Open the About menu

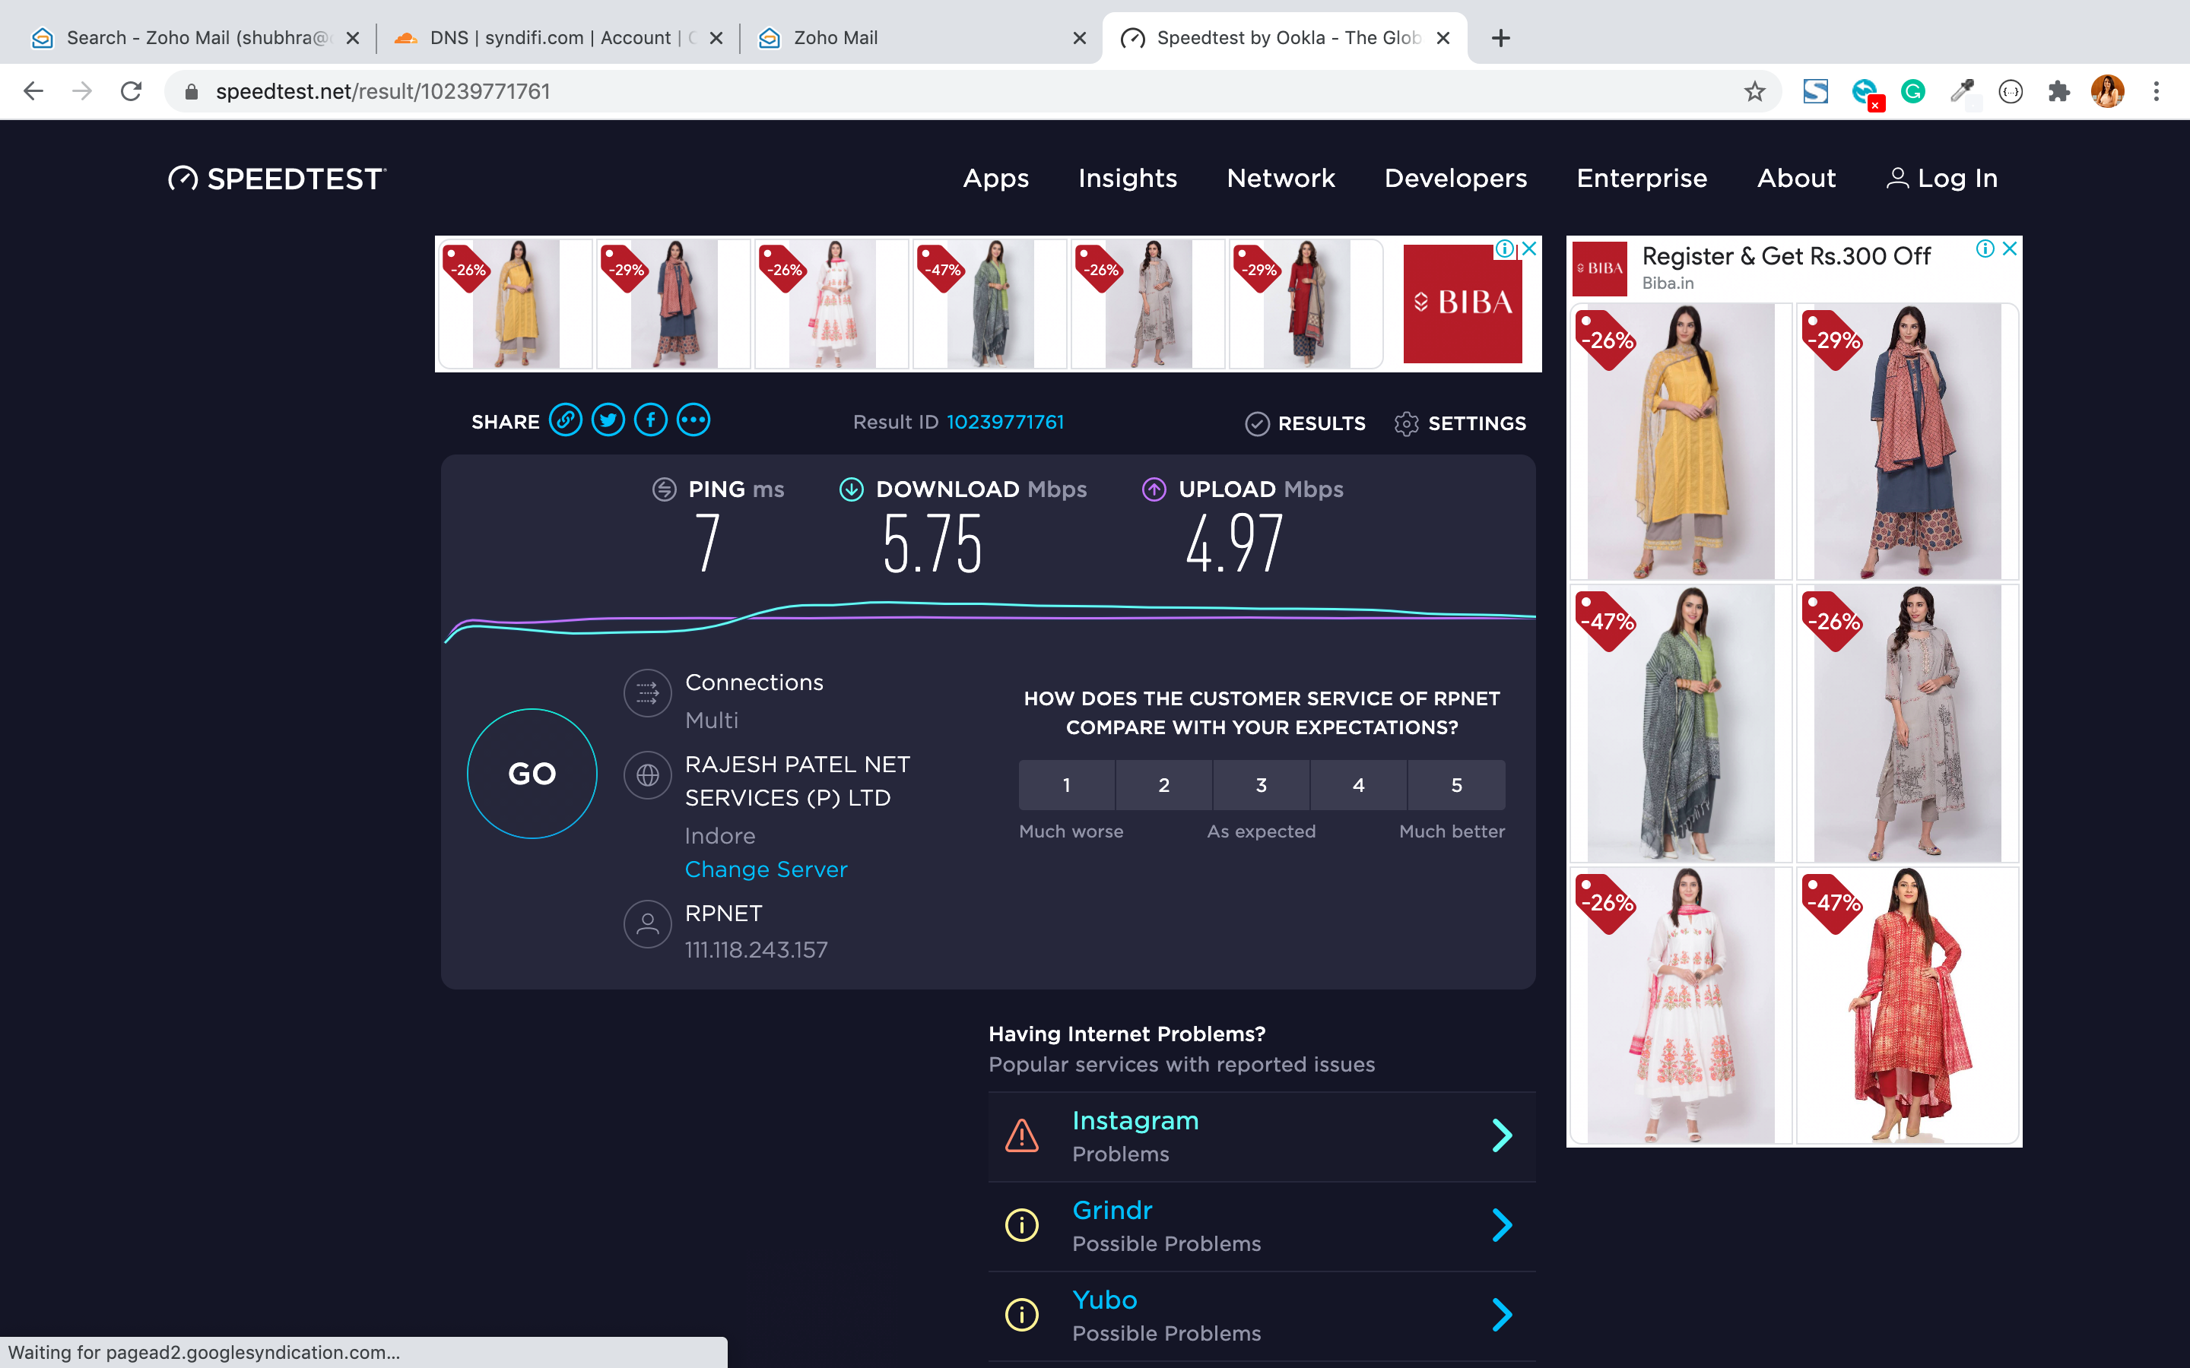(x=1796, y=179)
